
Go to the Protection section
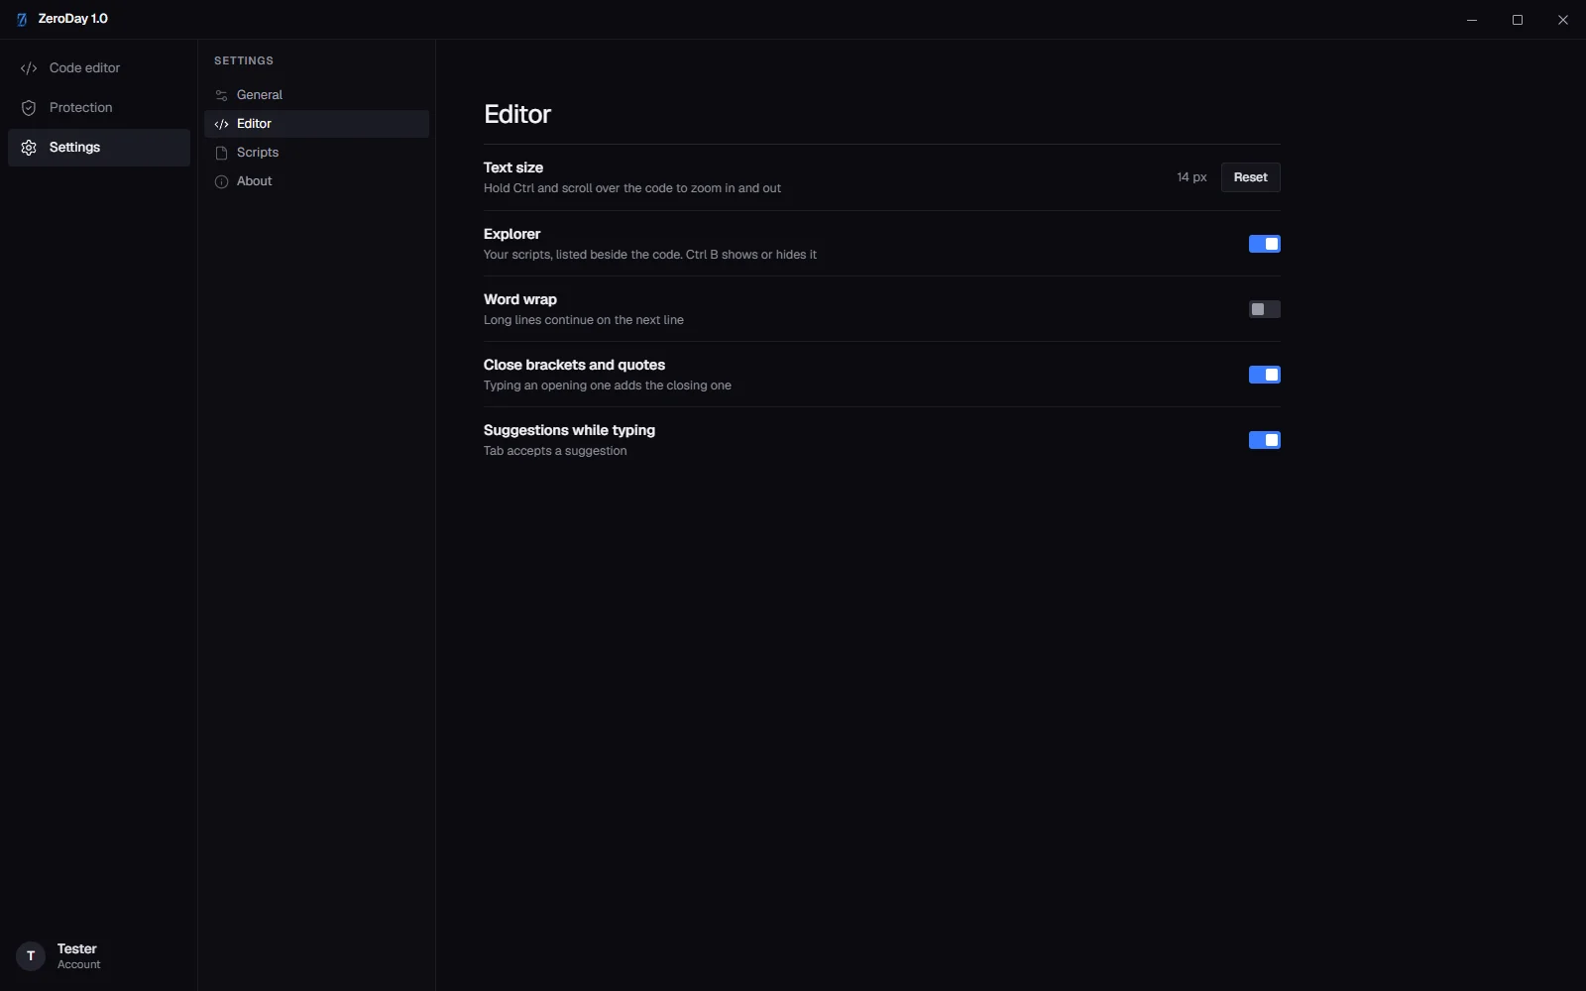tap(99, 108)
